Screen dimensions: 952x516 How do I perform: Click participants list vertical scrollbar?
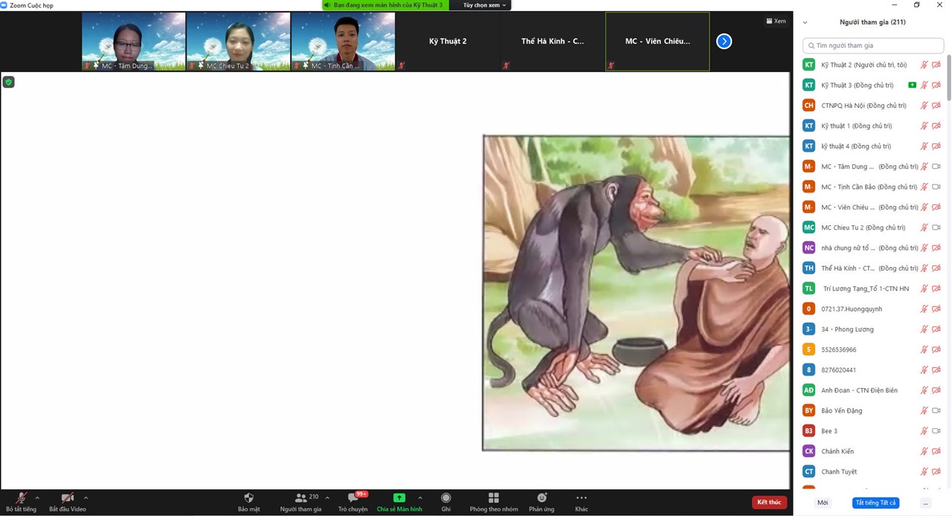(x=948, y=78)
